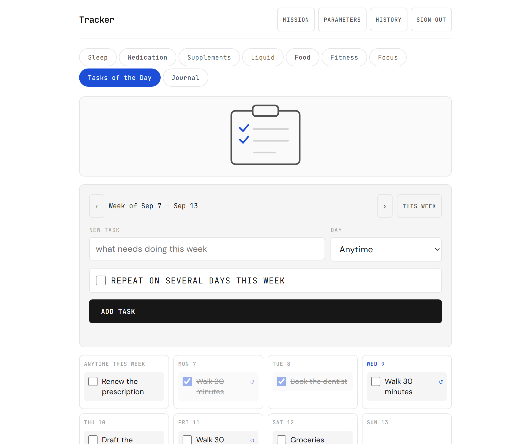Screen dimensions: 531x444
Task: Uncheck the Mon 7 Walk 30 minutes task
Action: click(x=187, y=381)
